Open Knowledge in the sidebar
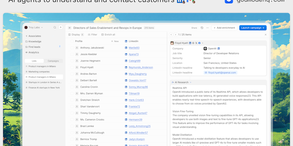 [x=33, y=41]
